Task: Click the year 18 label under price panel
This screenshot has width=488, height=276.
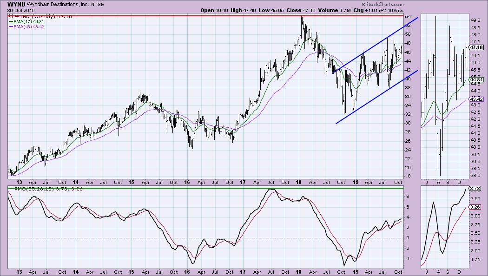Action: coord(298,182)
